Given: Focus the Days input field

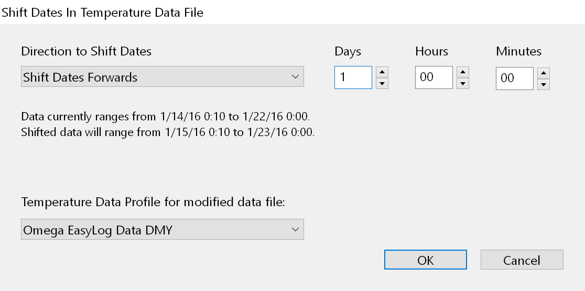Looking at the screenshot, I should point(353,77).
